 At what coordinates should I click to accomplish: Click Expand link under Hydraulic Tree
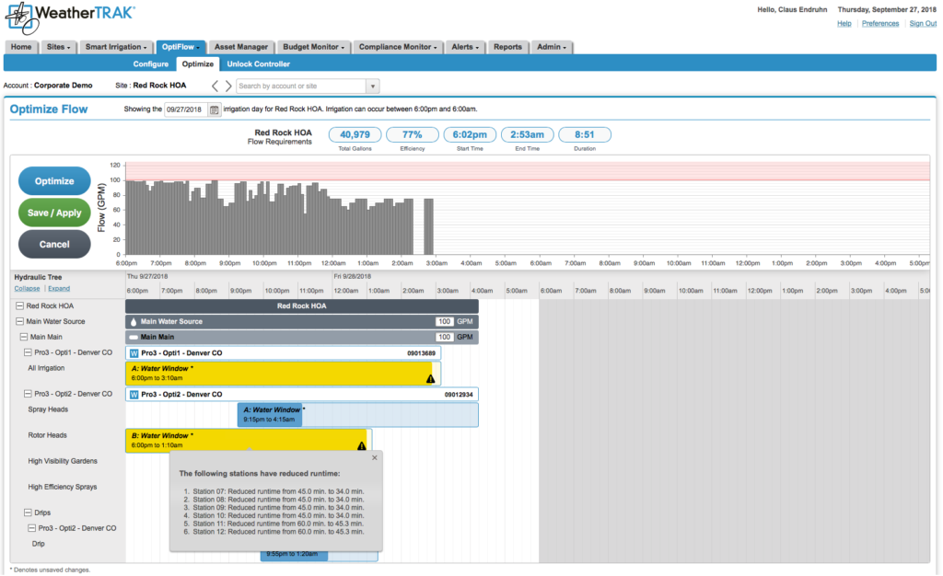[59, 288]
